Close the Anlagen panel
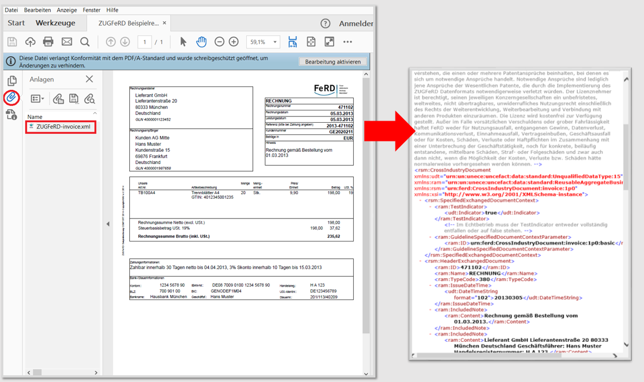 pyautogui.click(x=89, y=79)
